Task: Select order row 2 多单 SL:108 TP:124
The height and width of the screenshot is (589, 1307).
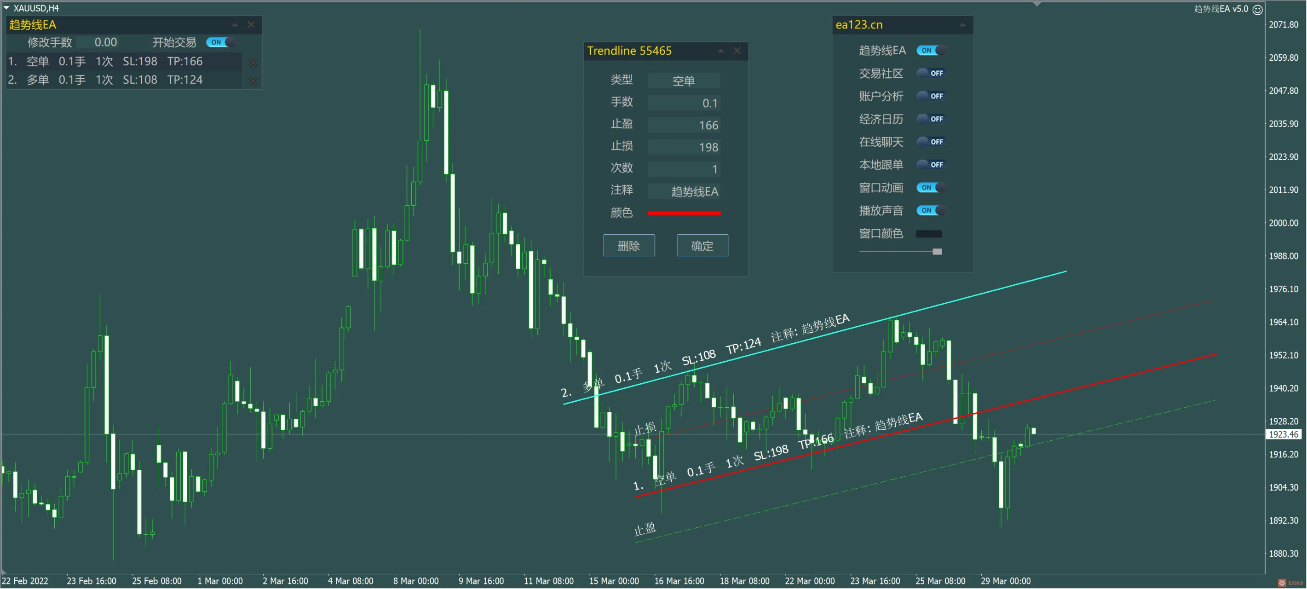Action: point(124,80)
